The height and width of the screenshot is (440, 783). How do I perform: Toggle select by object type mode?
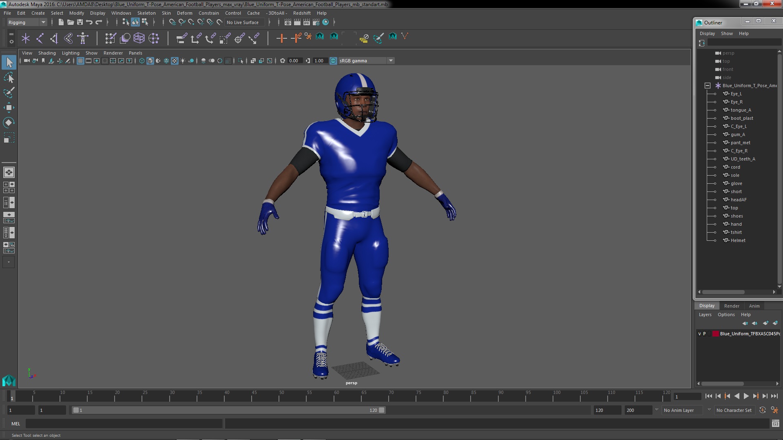tap(135, 22)
